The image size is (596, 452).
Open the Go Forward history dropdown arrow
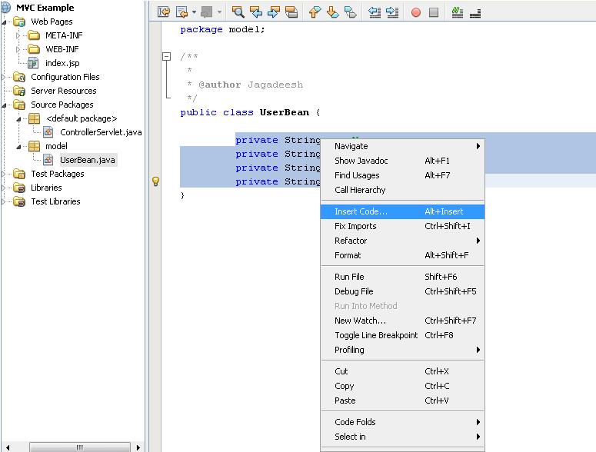click(x=219, y=12)
